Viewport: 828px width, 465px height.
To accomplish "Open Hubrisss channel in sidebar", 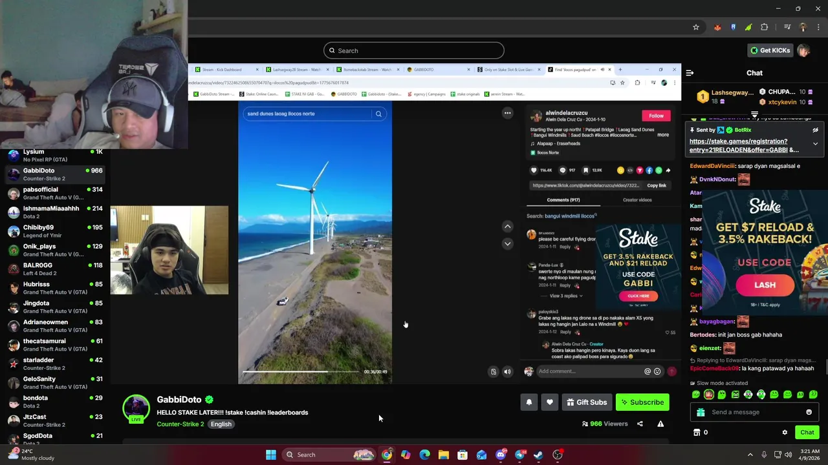I will [x=55, y=288].
